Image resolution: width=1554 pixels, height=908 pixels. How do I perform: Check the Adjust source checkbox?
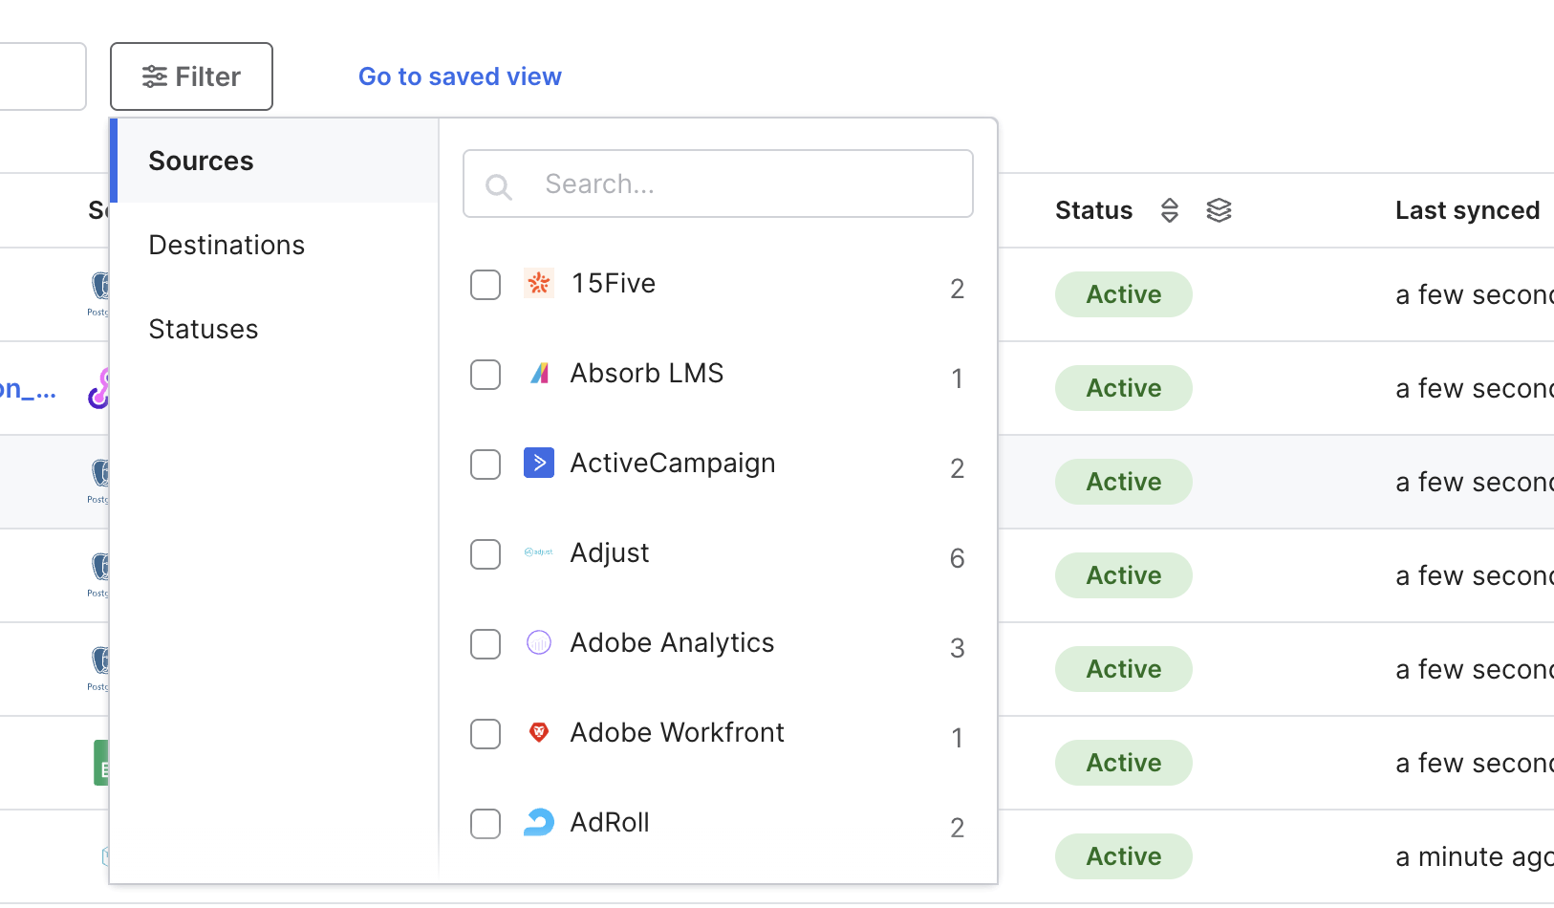[x=486, y=553]
